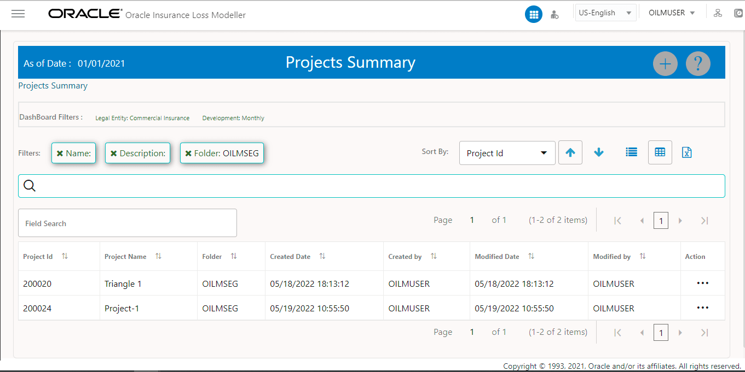
Task: Open the user administration icon in header
Action: (555, 15)
